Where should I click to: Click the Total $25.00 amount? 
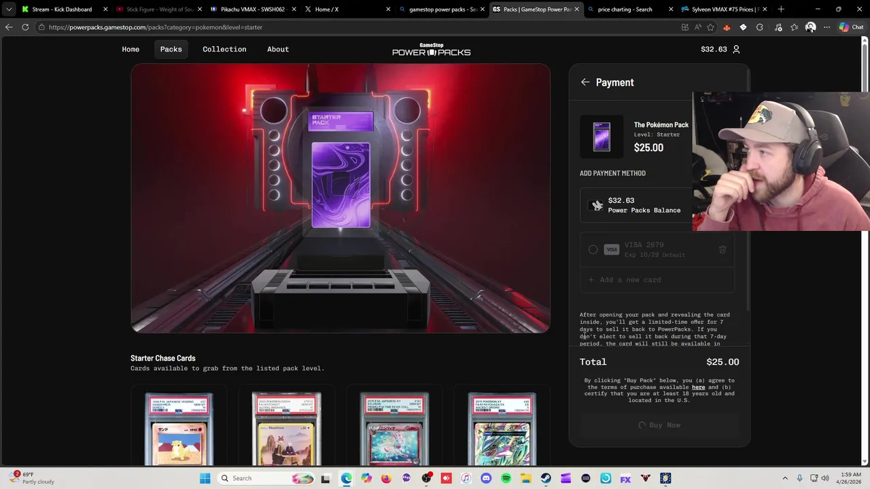tap(723, 362)
